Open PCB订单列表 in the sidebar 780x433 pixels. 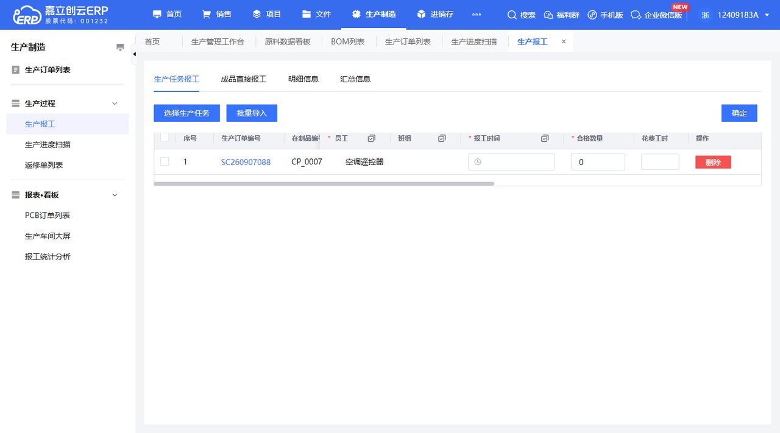(48, 216)
